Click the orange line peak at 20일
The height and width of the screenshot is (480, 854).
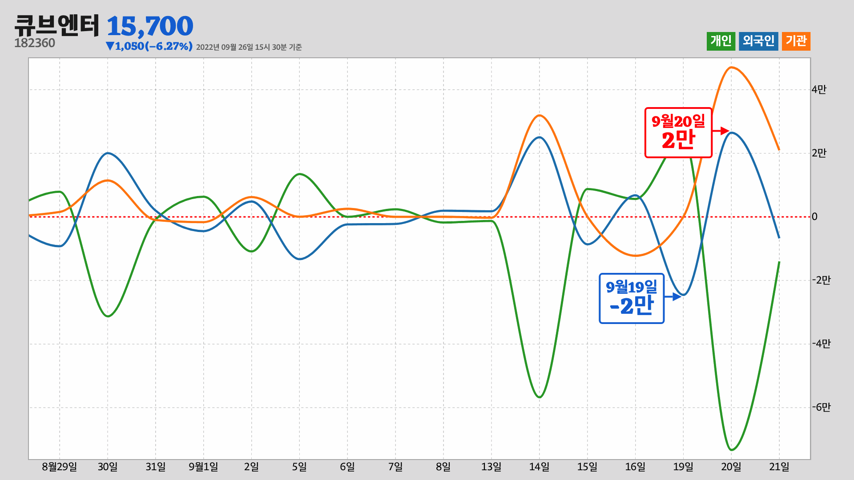(732, 68)
